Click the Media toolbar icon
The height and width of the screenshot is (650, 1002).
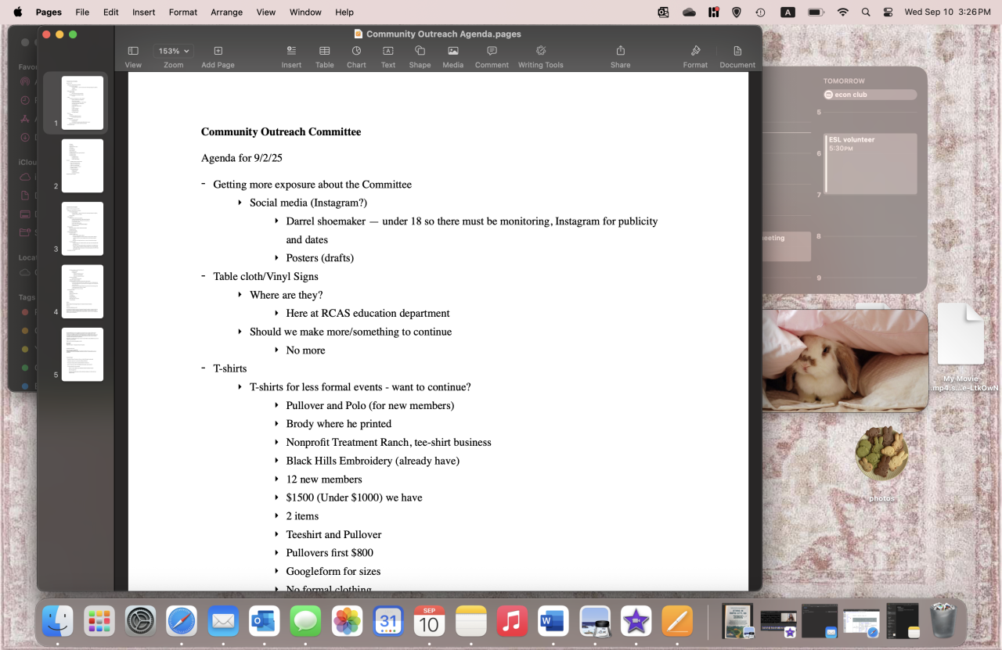click(452, 51)
